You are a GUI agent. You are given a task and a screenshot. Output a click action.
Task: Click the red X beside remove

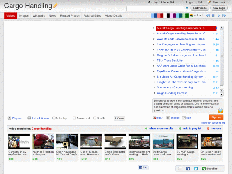point(208,129)
